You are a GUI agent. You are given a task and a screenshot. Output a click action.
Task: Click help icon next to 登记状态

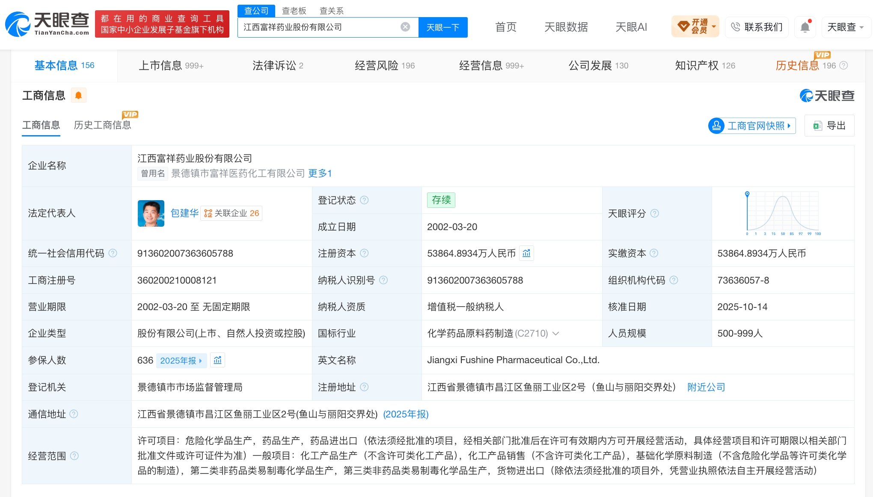coord(364,200)
